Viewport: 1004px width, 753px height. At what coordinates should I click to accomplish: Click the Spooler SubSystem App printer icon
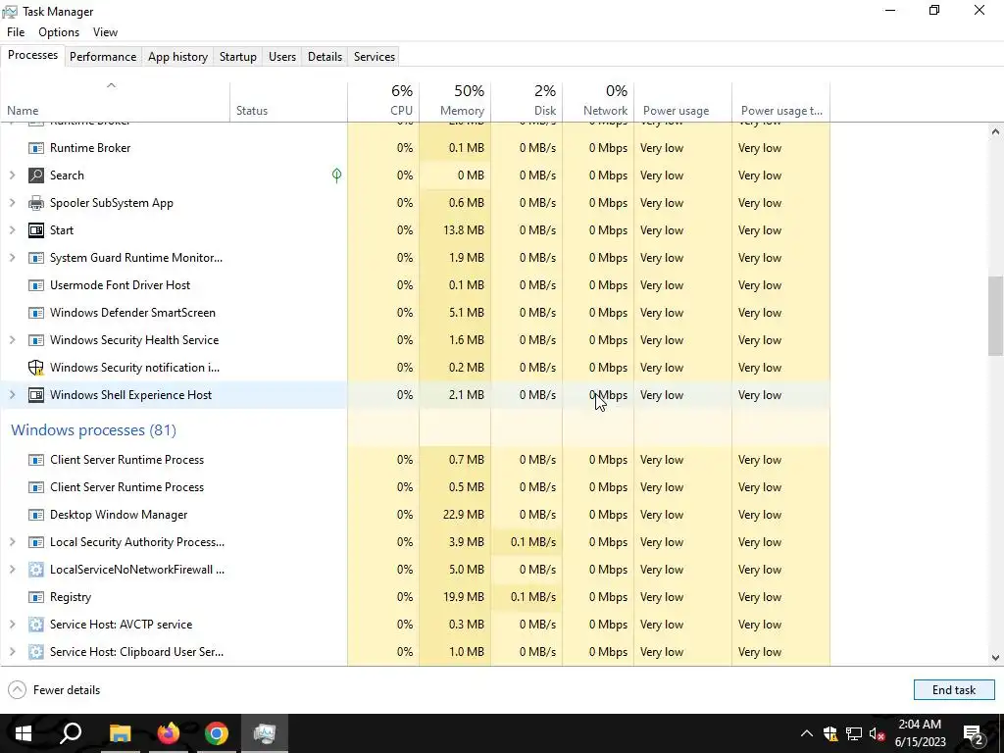36,203
